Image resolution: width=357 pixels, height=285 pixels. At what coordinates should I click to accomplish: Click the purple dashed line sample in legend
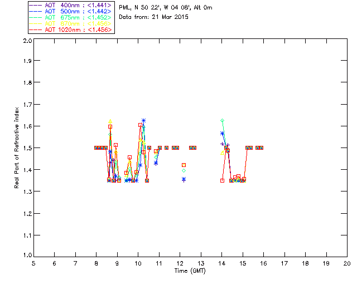point(36,5)
